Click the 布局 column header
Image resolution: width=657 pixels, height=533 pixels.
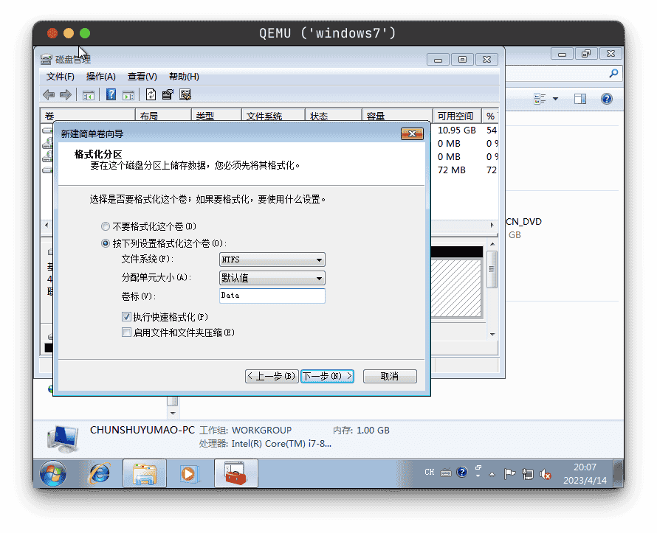[163, 116]
